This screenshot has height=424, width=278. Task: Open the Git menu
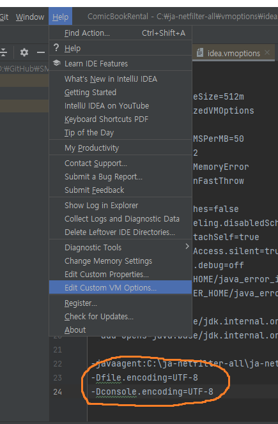[4, 17]
